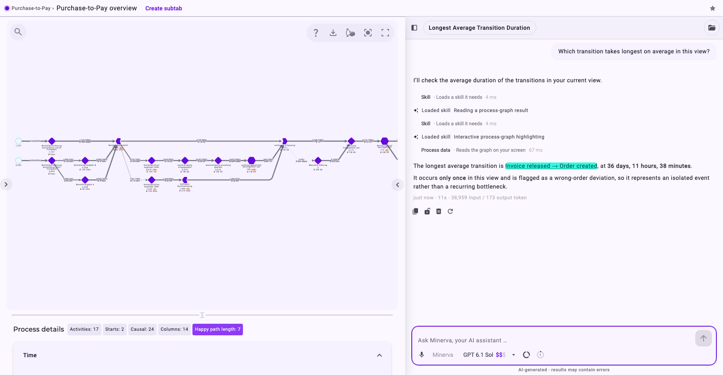Click the 'AI-generated · results may contain errors' note
723x375 pixels.
click(x=564, y=370)
